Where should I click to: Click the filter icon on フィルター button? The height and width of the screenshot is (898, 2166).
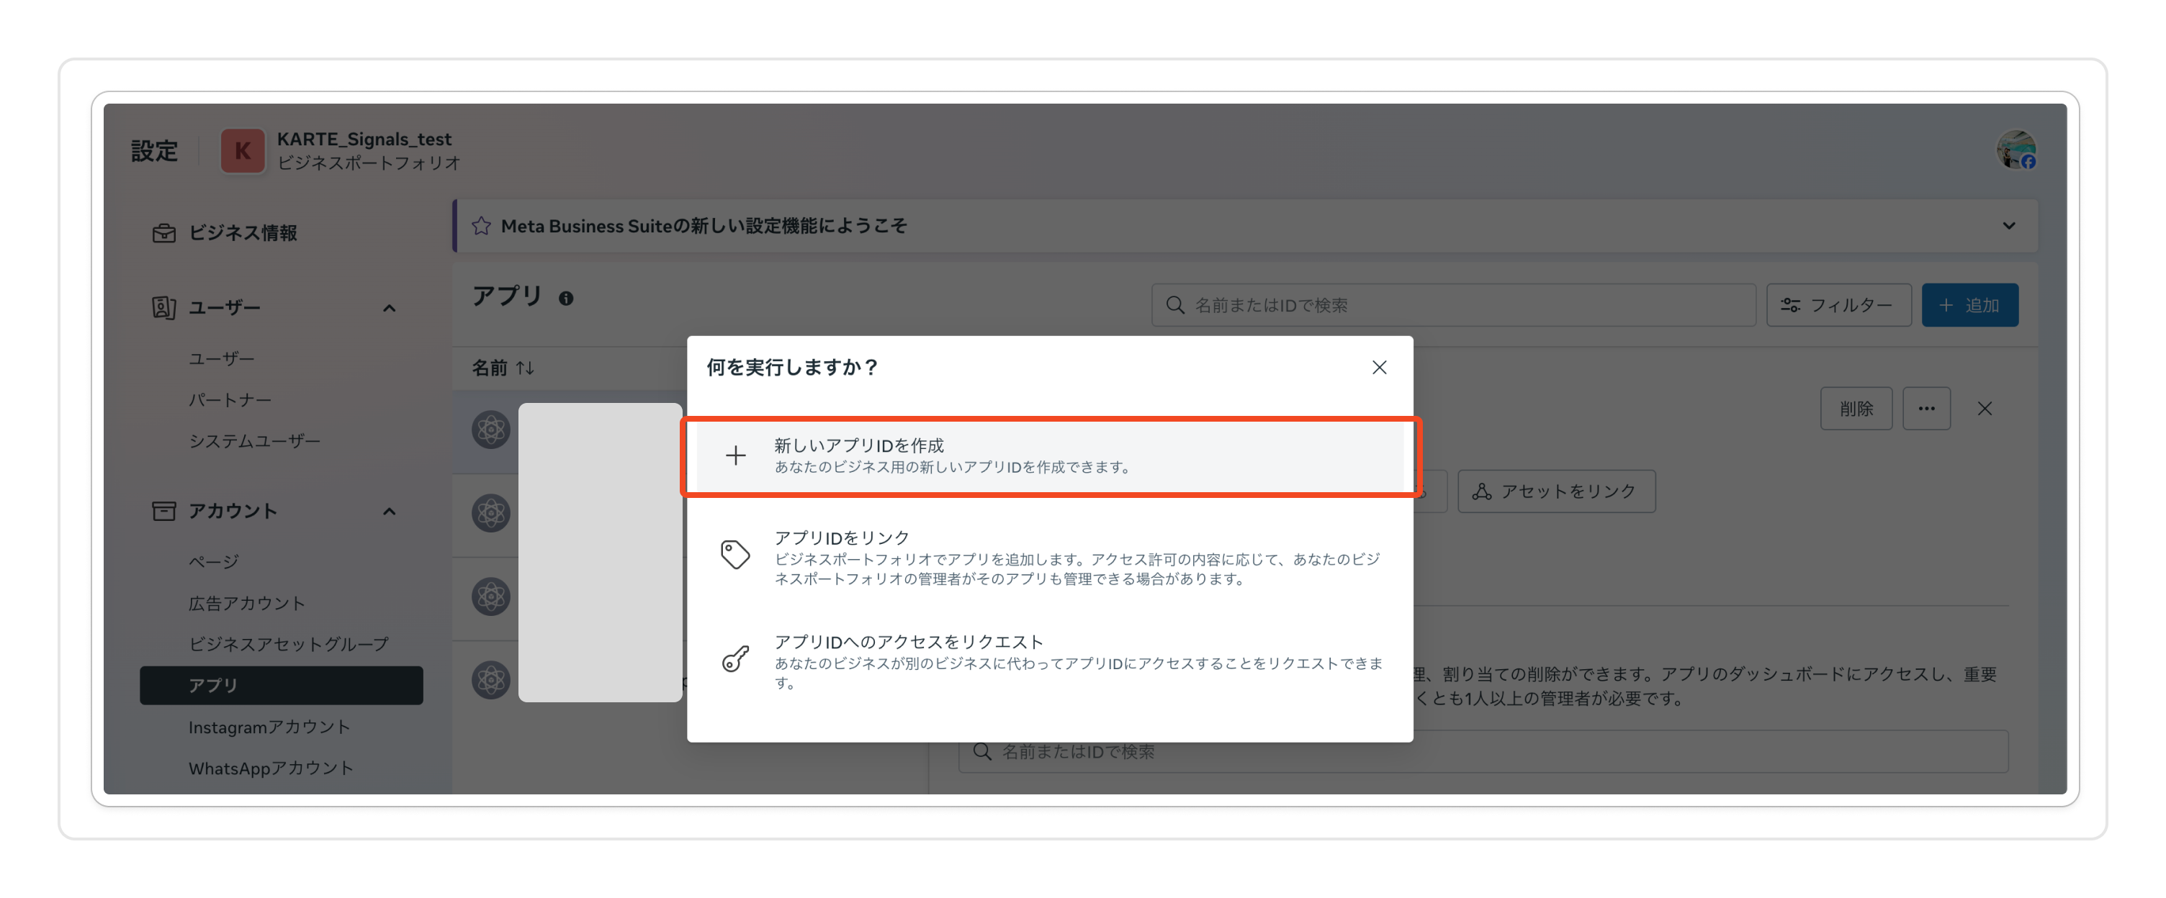coord(1792,305)
